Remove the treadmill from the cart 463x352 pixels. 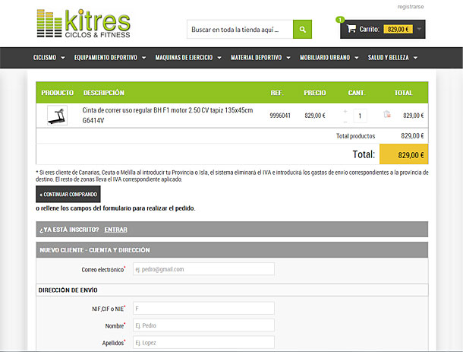[x=387, y=115]
